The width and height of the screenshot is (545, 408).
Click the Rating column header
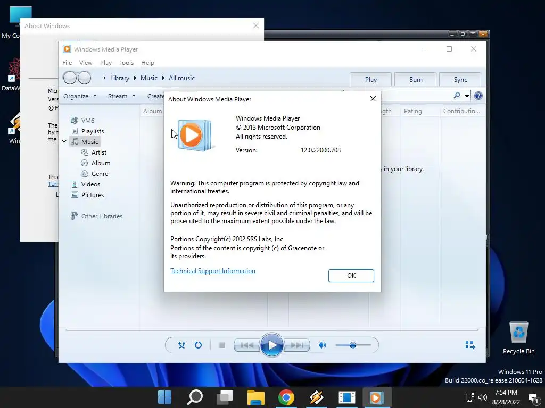[x=413, y=111]
